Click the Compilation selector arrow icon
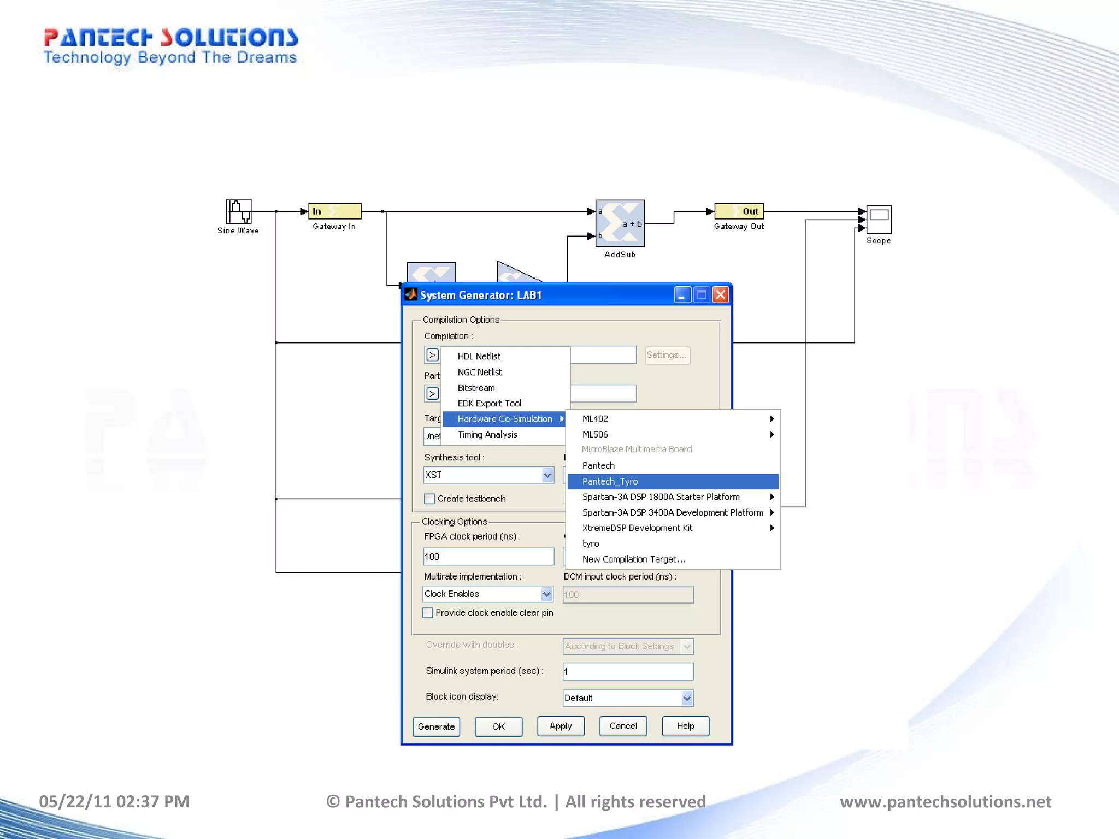 (432, 355)
